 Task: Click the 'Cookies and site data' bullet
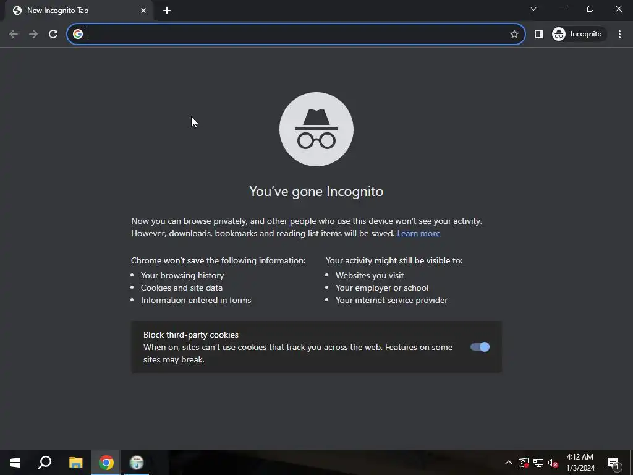(182, 288)
